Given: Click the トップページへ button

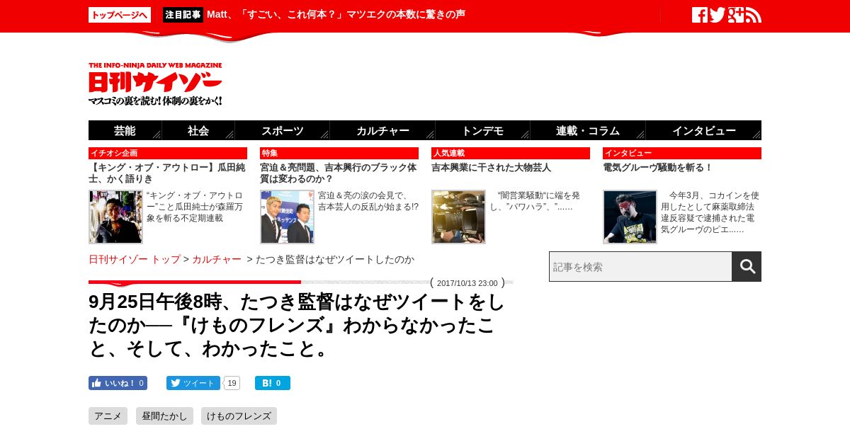Looking at the screenshot, I should point(120,15).
